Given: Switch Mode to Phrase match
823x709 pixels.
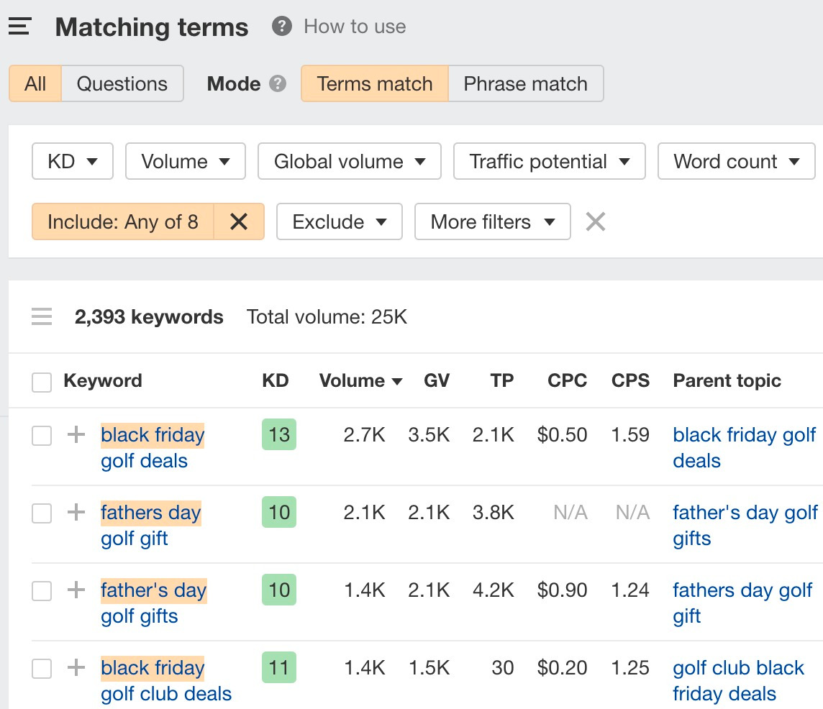Looking at the screenshot, I should tap(526, 83).
